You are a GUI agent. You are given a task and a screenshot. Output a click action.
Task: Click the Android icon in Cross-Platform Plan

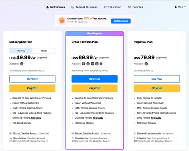(x=101, y=64)
